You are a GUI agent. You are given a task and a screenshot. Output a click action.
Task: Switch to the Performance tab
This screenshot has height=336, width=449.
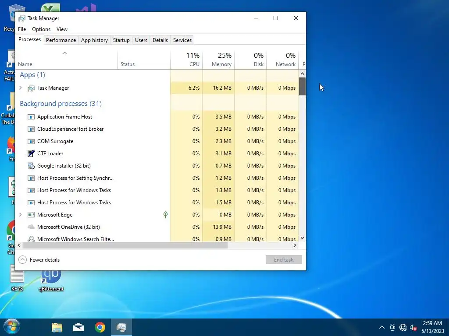[x=61, y=40]
